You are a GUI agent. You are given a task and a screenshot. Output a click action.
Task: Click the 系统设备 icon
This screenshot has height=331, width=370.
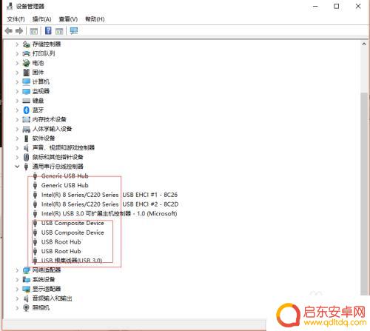point(27,280)
